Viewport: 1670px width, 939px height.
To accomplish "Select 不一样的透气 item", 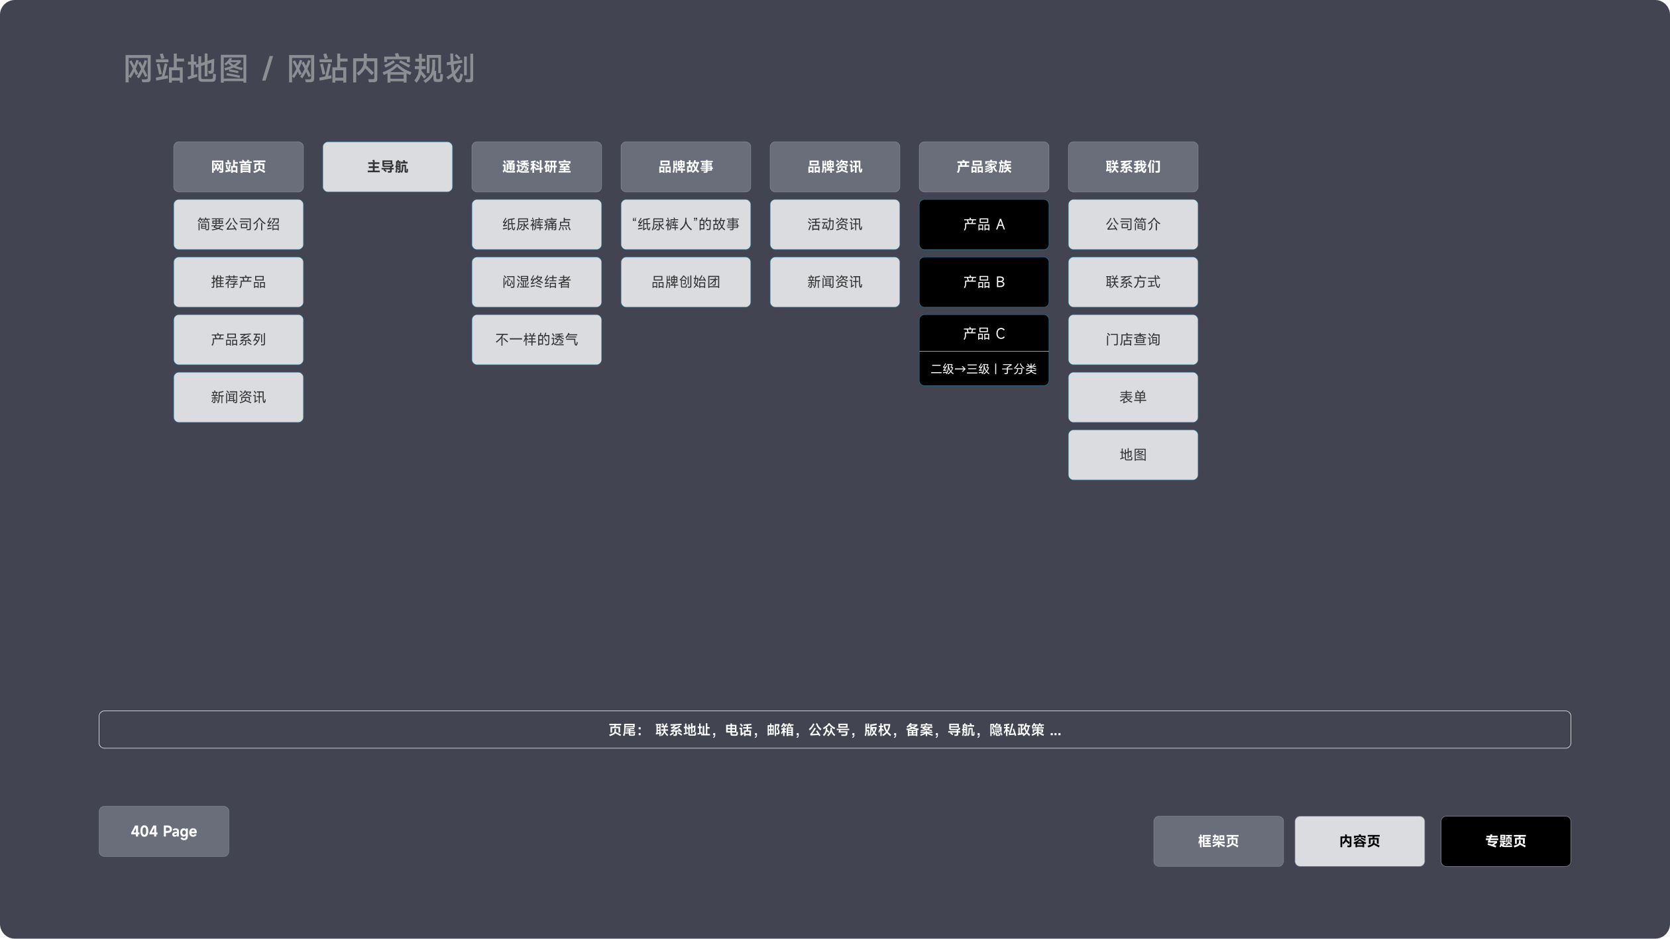I will [536, 340].
